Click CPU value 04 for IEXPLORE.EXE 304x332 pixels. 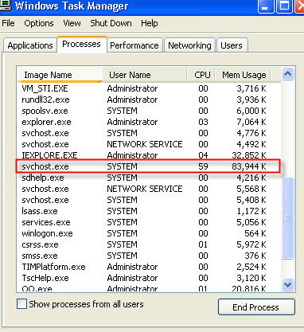point(203,155)
